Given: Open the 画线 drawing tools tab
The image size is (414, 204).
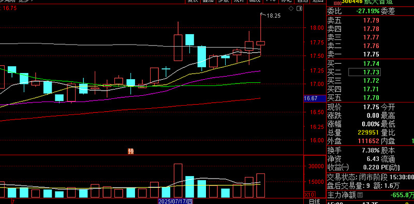Looking at the screenshot, I should click(x=255, y=2).
